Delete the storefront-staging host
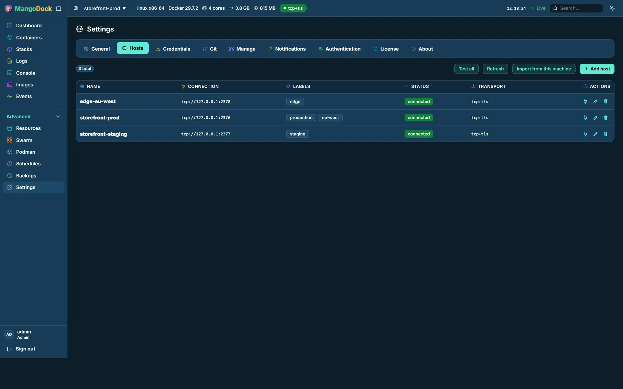This screenshot has width=623, height=389. pos(605,134)
